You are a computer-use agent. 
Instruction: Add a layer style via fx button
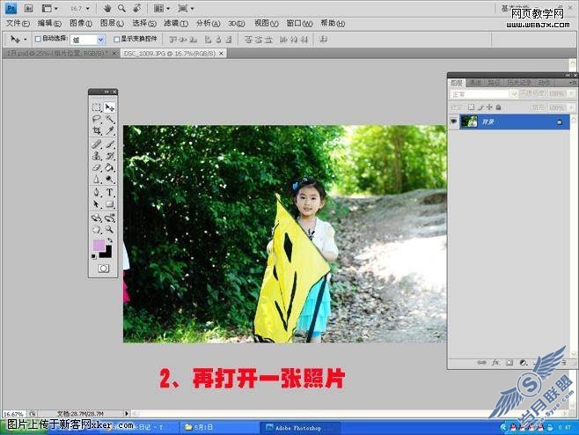tap(495, 363)
